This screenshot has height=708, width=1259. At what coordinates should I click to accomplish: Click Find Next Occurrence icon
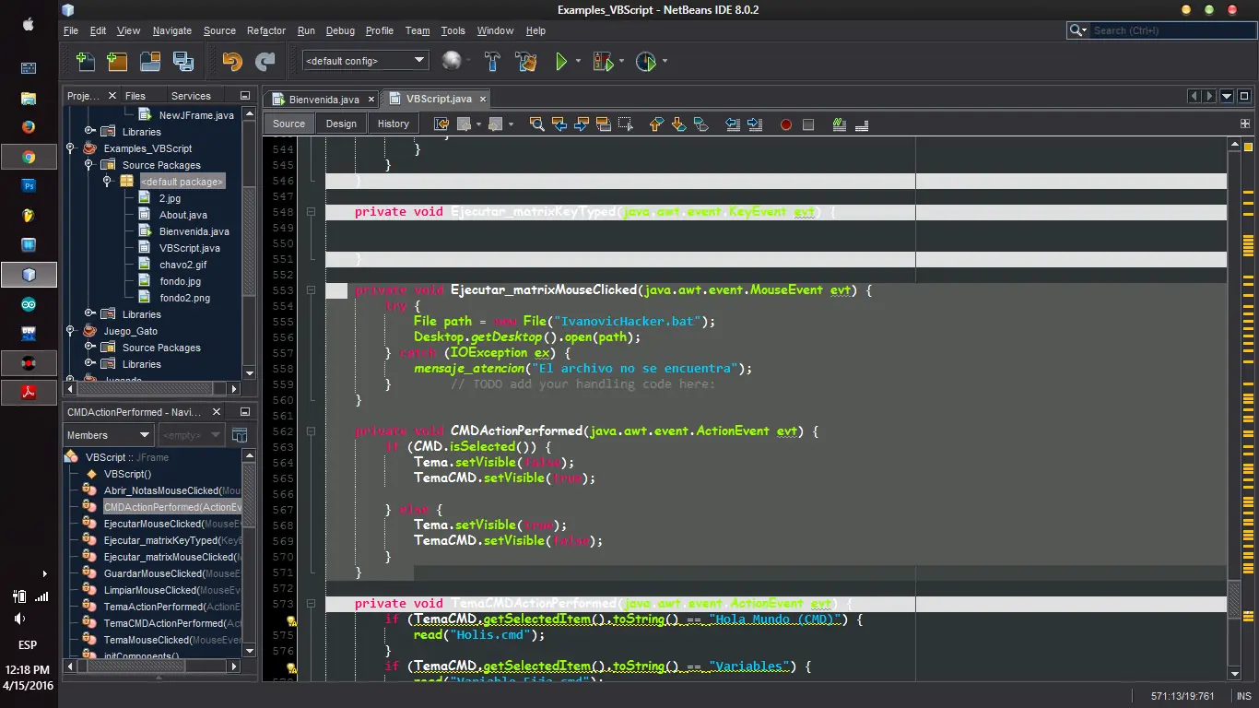[582, 124]
